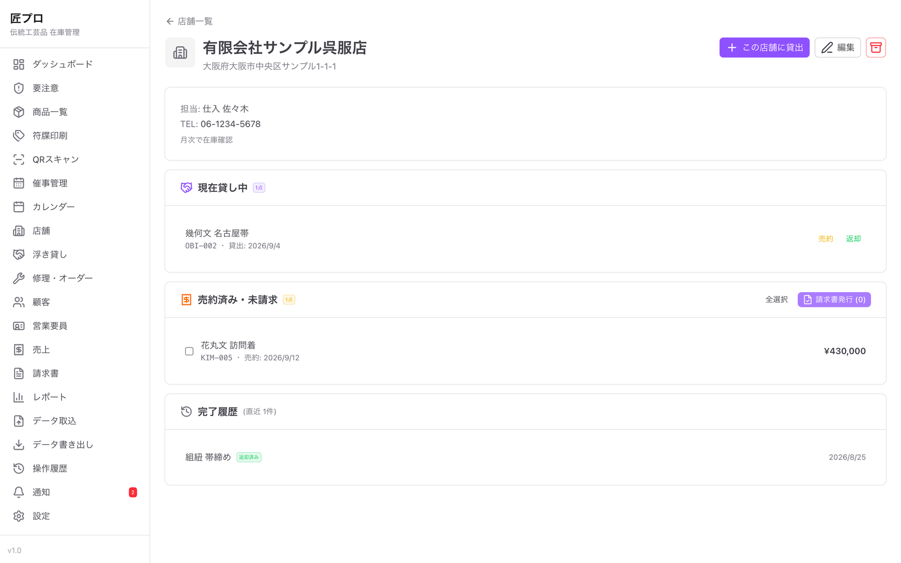Go to 商品一覧 menu item
Image resolution: width=901 pixels, height=563 pixels.
[x=50, y=112]
